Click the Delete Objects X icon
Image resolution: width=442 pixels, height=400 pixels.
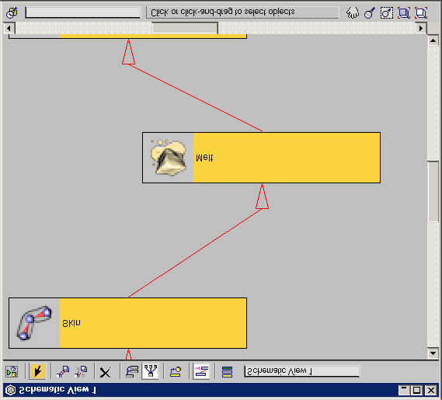[x=105, y=372]
